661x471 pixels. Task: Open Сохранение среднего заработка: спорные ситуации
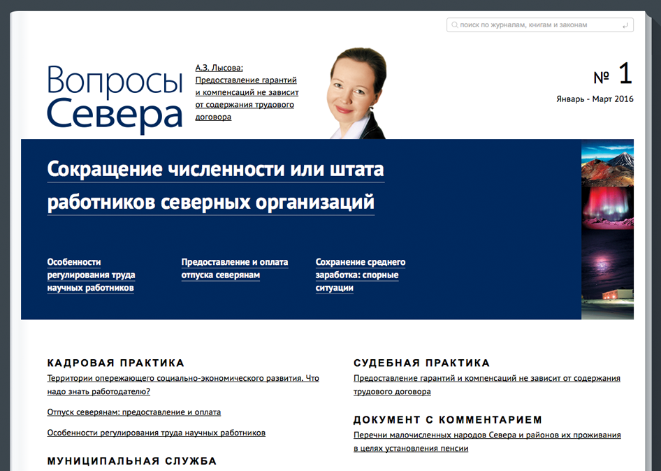click(360, 275)
